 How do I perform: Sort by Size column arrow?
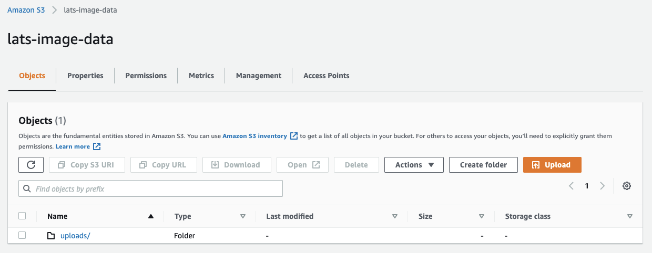coord(481,216)
